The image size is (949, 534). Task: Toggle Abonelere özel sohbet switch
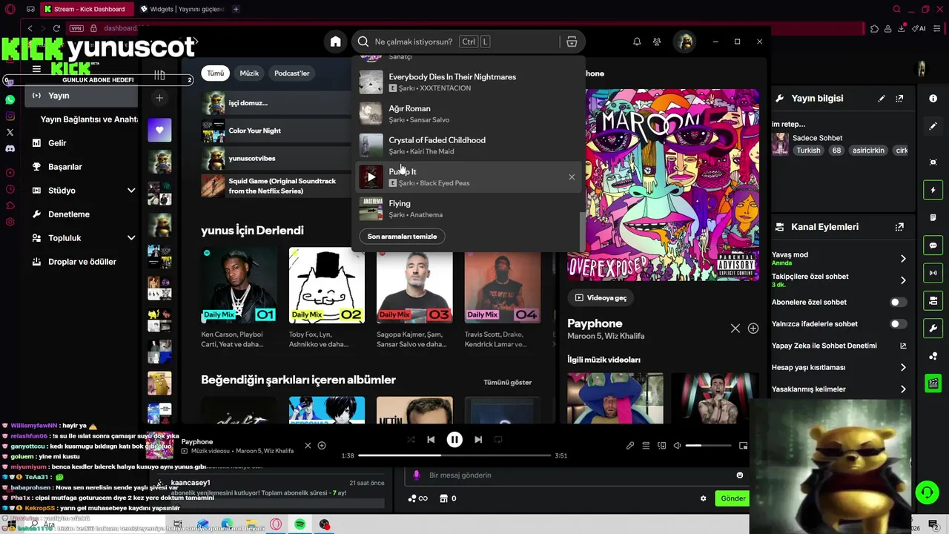point(898,302)
